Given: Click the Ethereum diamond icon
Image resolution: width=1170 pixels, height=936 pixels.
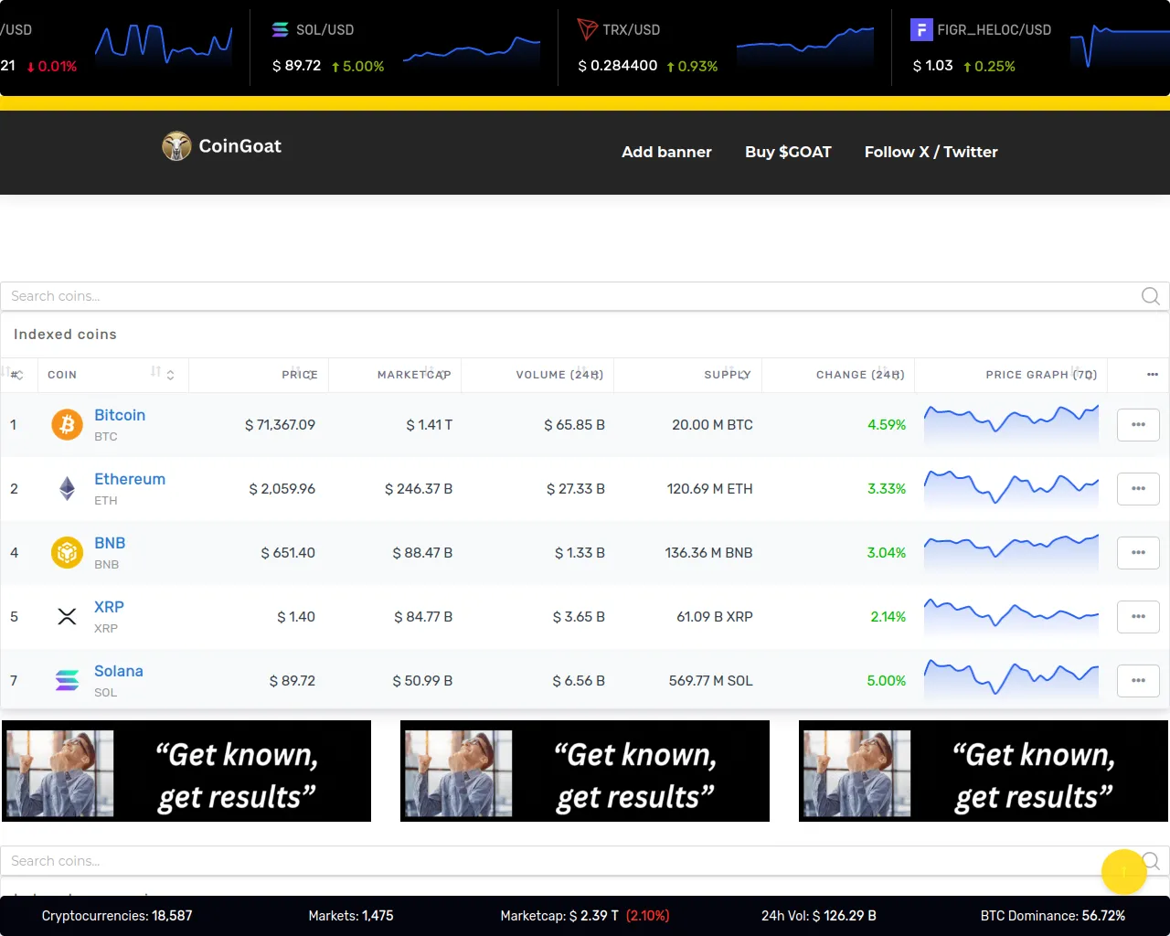Looking at the screenshot, I should pos(67,489).
